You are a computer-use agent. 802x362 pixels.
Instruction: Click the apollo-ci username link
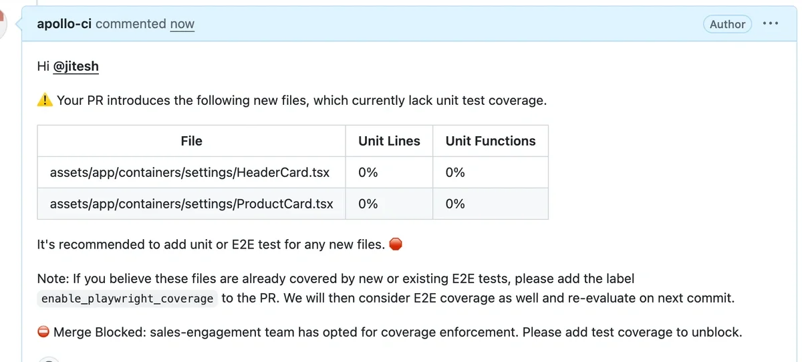tap(64, 24)
